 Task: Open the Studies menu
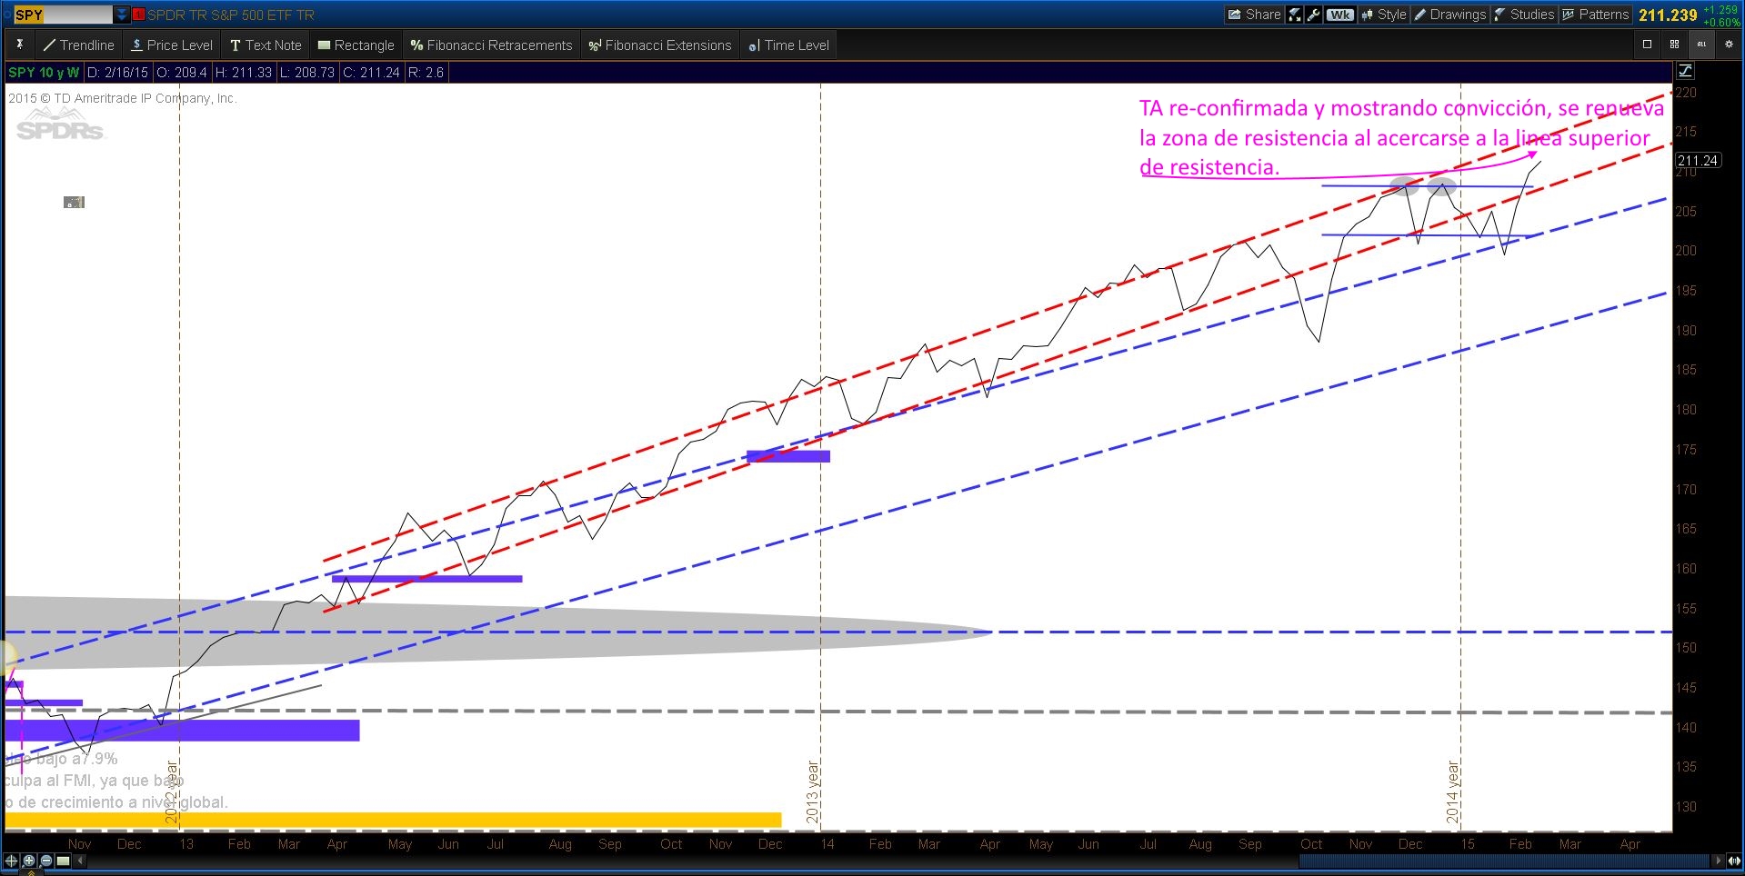click(1524, 15)
